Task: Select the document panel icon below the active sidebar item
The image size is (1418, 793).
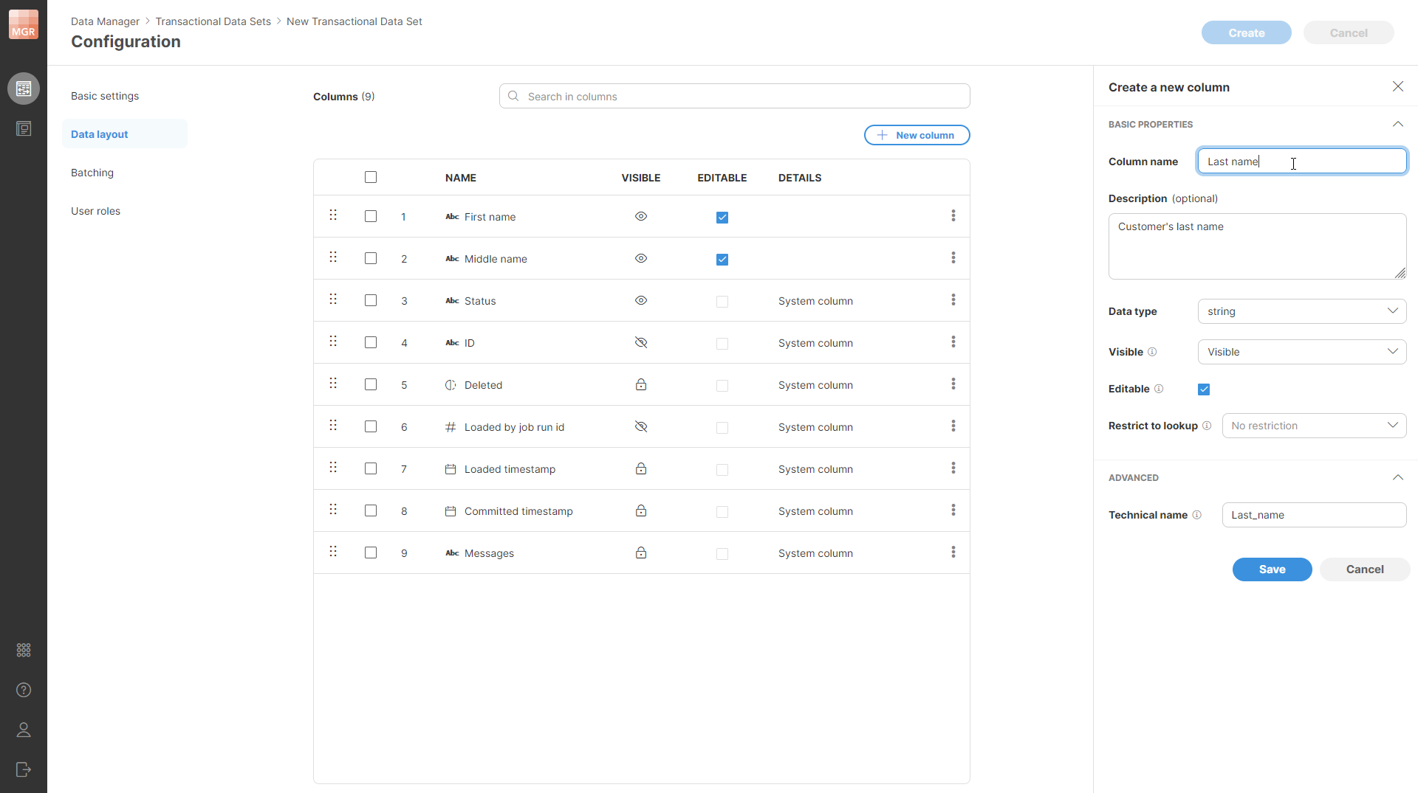Action: (24, 128)
